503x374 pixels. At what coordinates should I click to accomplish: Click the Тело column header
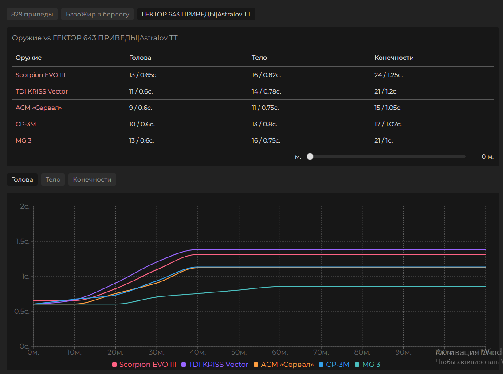point(259,58)
